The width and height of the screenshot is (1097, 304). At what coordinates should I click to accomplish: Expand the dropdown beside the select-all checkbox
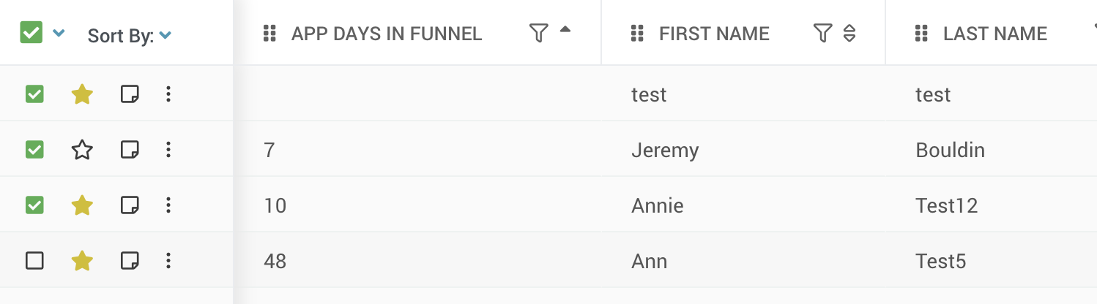pyautogui.click(x=59, y=34)
